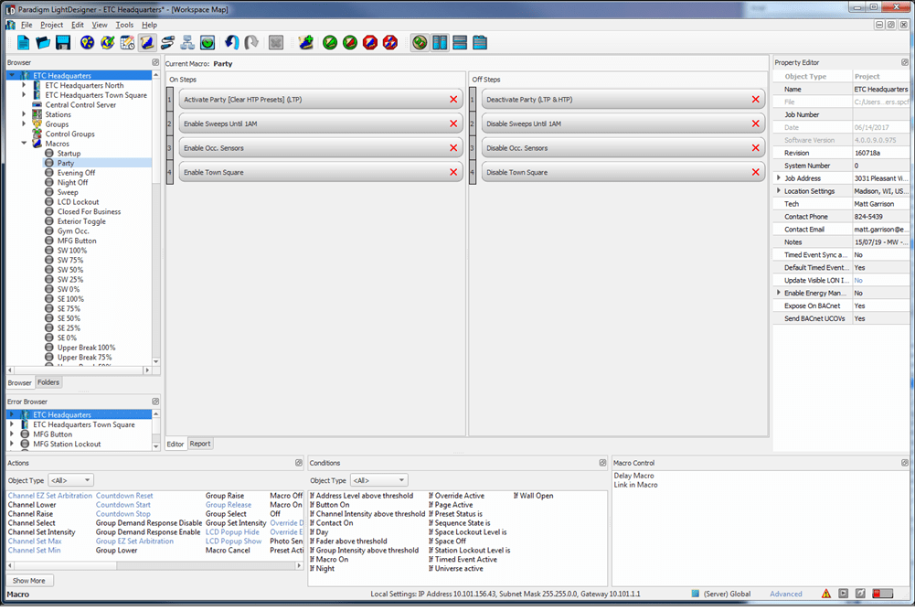Click the Advanced link in status bar
The image size is (915, 611).
coord(786,594)
